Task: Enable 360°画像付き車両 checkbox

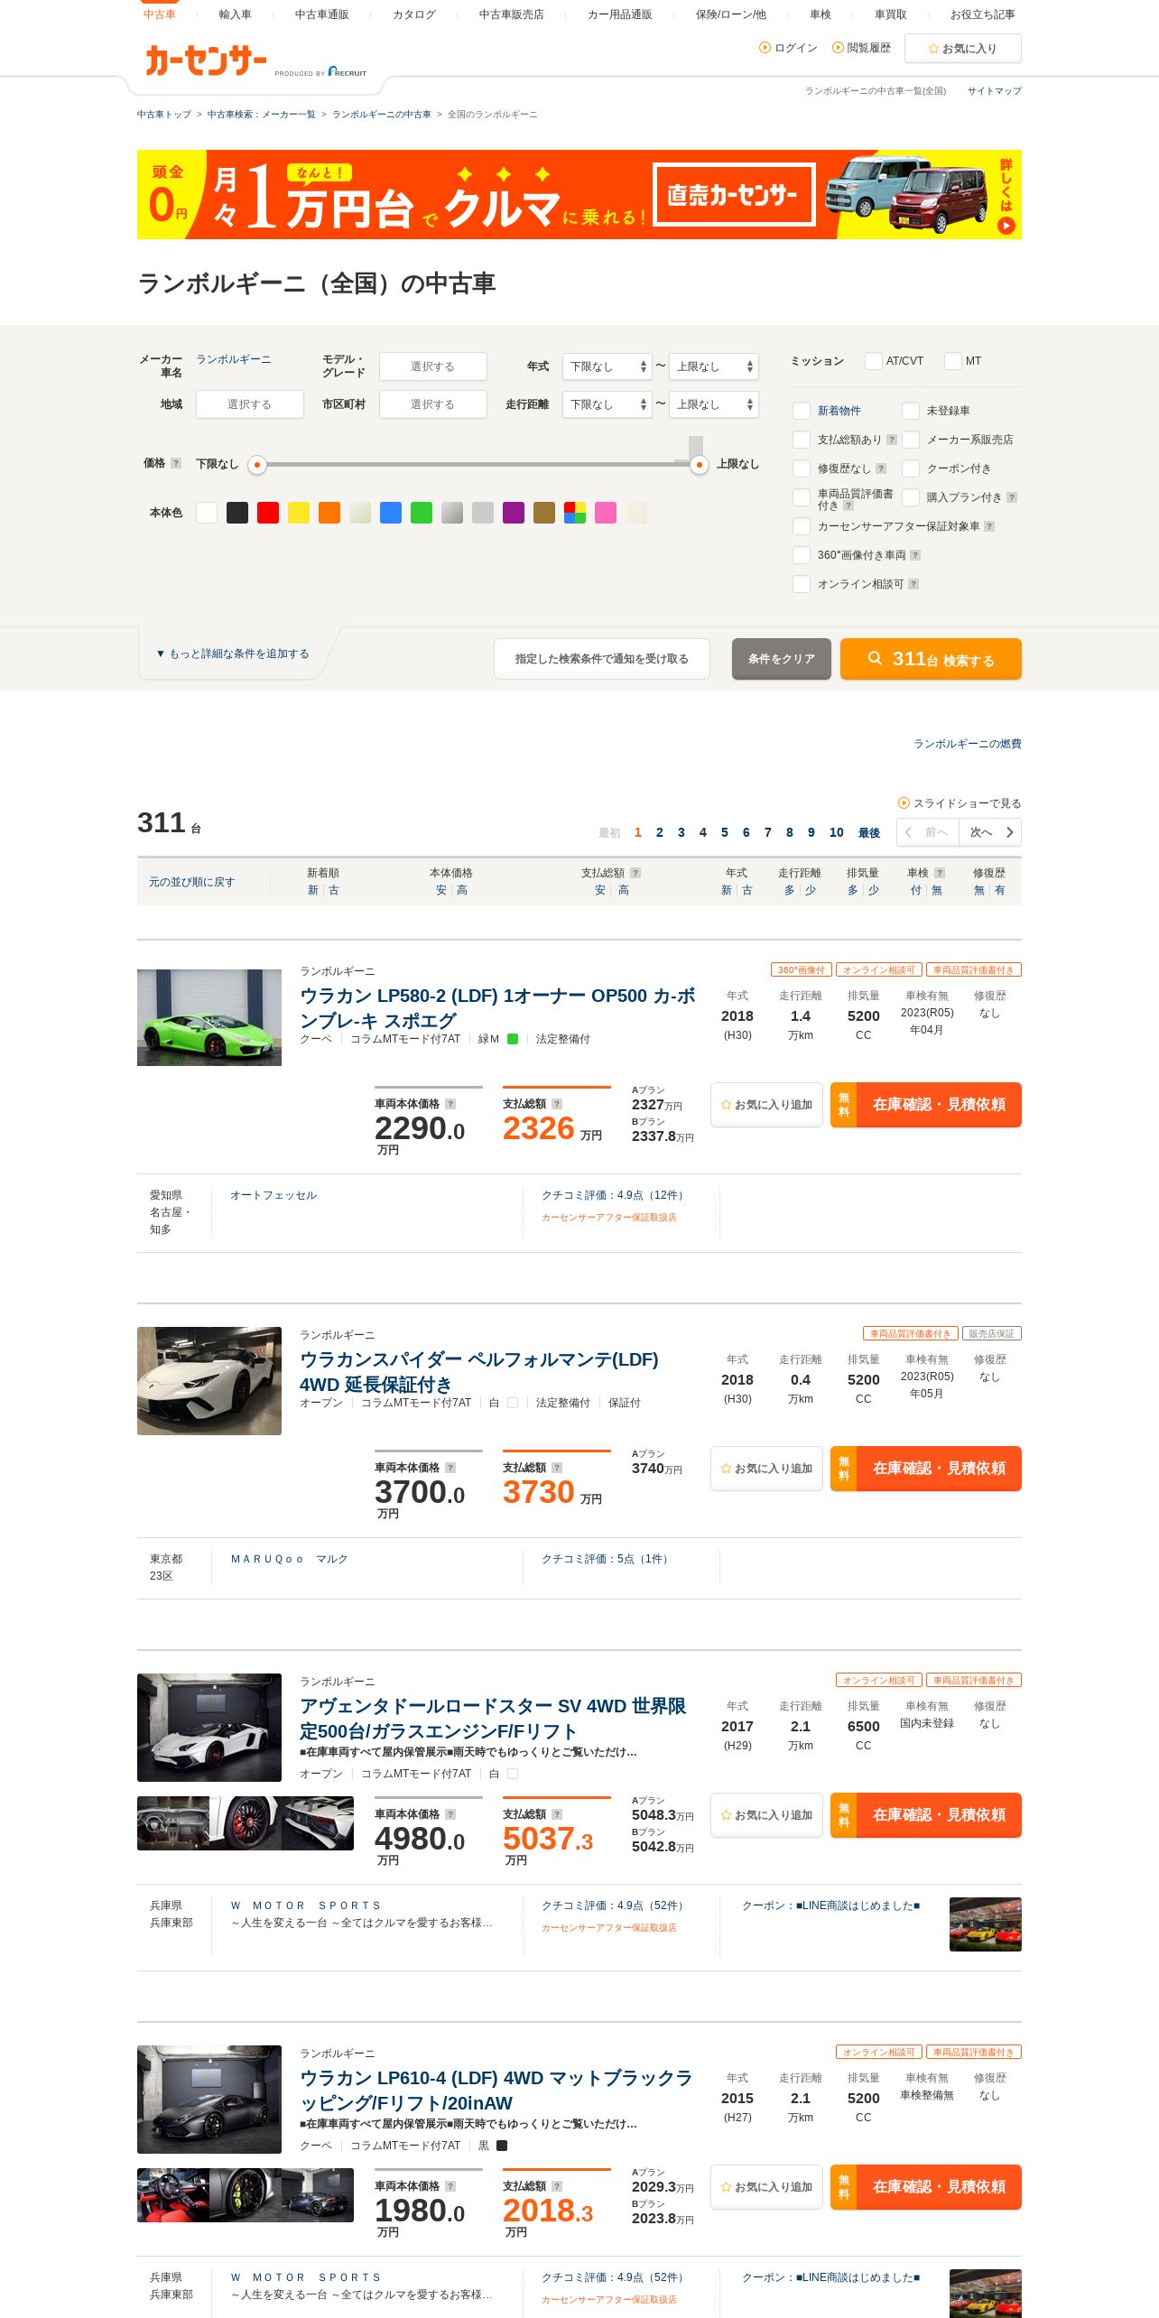Action: [801, 555]
